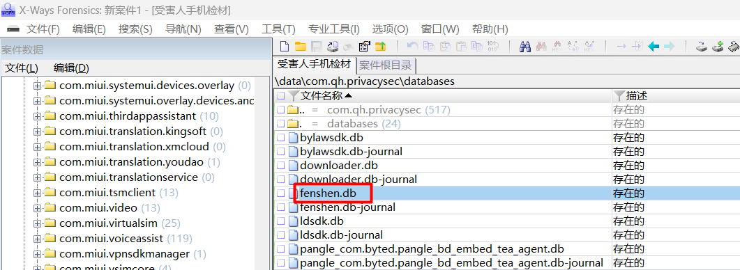Screen dimensions: 740x270
Task: Open the 导航(N) menu
Action: click(183, 29)
